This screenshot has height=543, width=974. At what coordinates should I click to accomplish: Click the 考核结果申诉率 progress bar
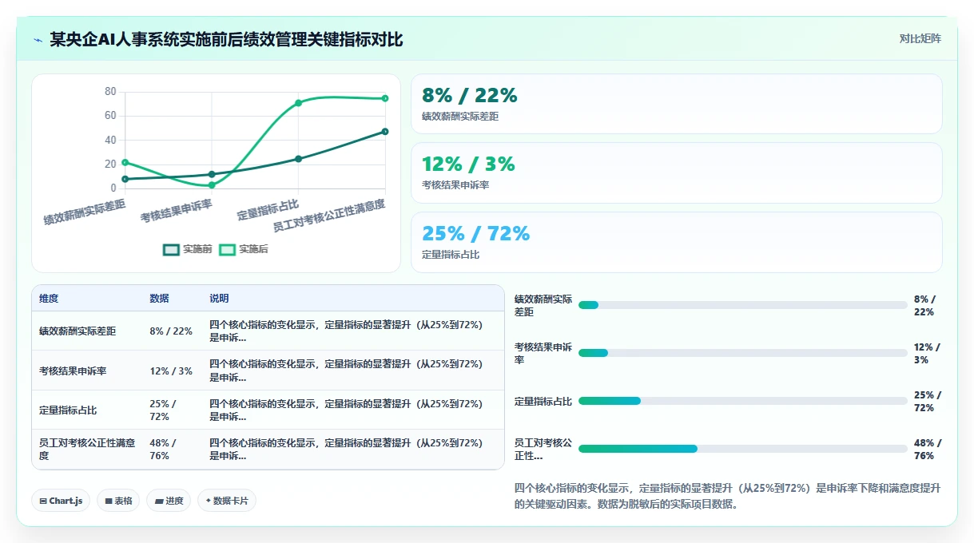(x=742, y=353)
